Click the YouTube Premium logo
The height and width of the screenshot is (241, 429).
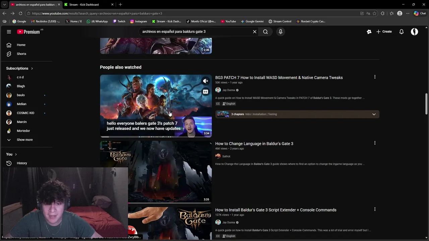pos(29,32)
